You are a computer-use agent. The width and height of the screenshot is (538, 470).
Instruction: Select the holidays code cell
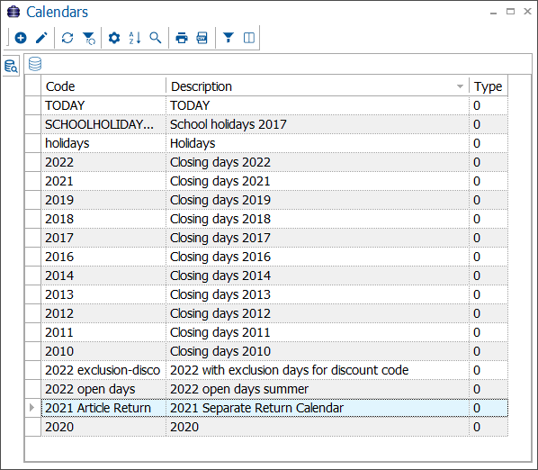pos(103,143)
